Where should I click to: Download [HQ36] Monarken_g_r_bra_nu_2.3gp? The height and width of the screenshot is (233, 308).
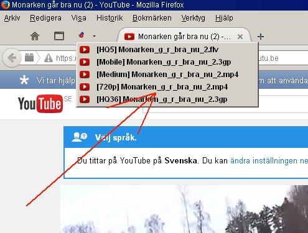coord(167,99)
